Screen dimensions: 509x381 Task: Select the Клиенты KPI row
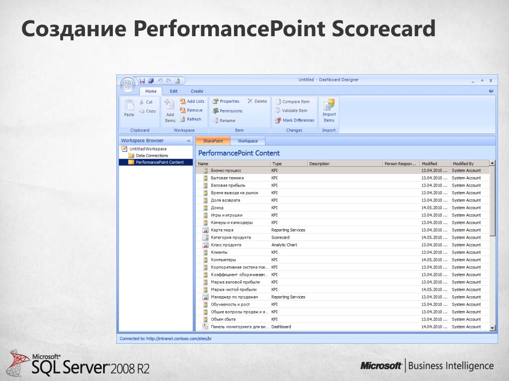(x=342, y=253)
